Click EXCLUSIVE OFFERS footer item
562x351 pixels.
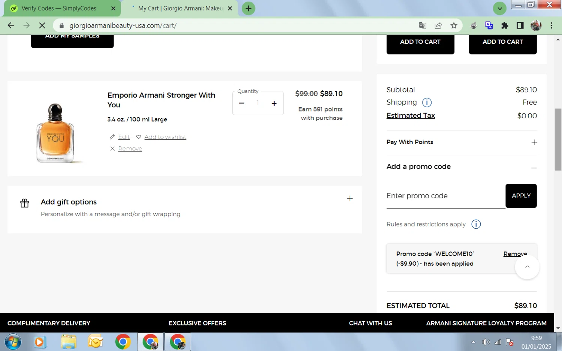[197, 323]
